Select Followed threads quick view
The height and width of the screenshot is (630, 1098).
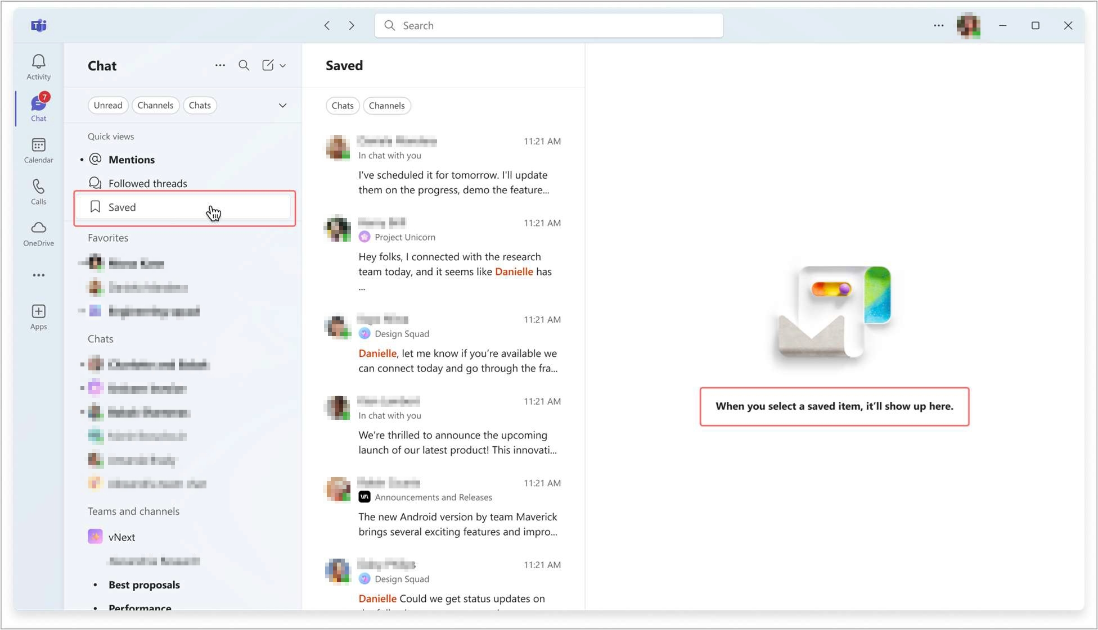click(x=147, y=183)
